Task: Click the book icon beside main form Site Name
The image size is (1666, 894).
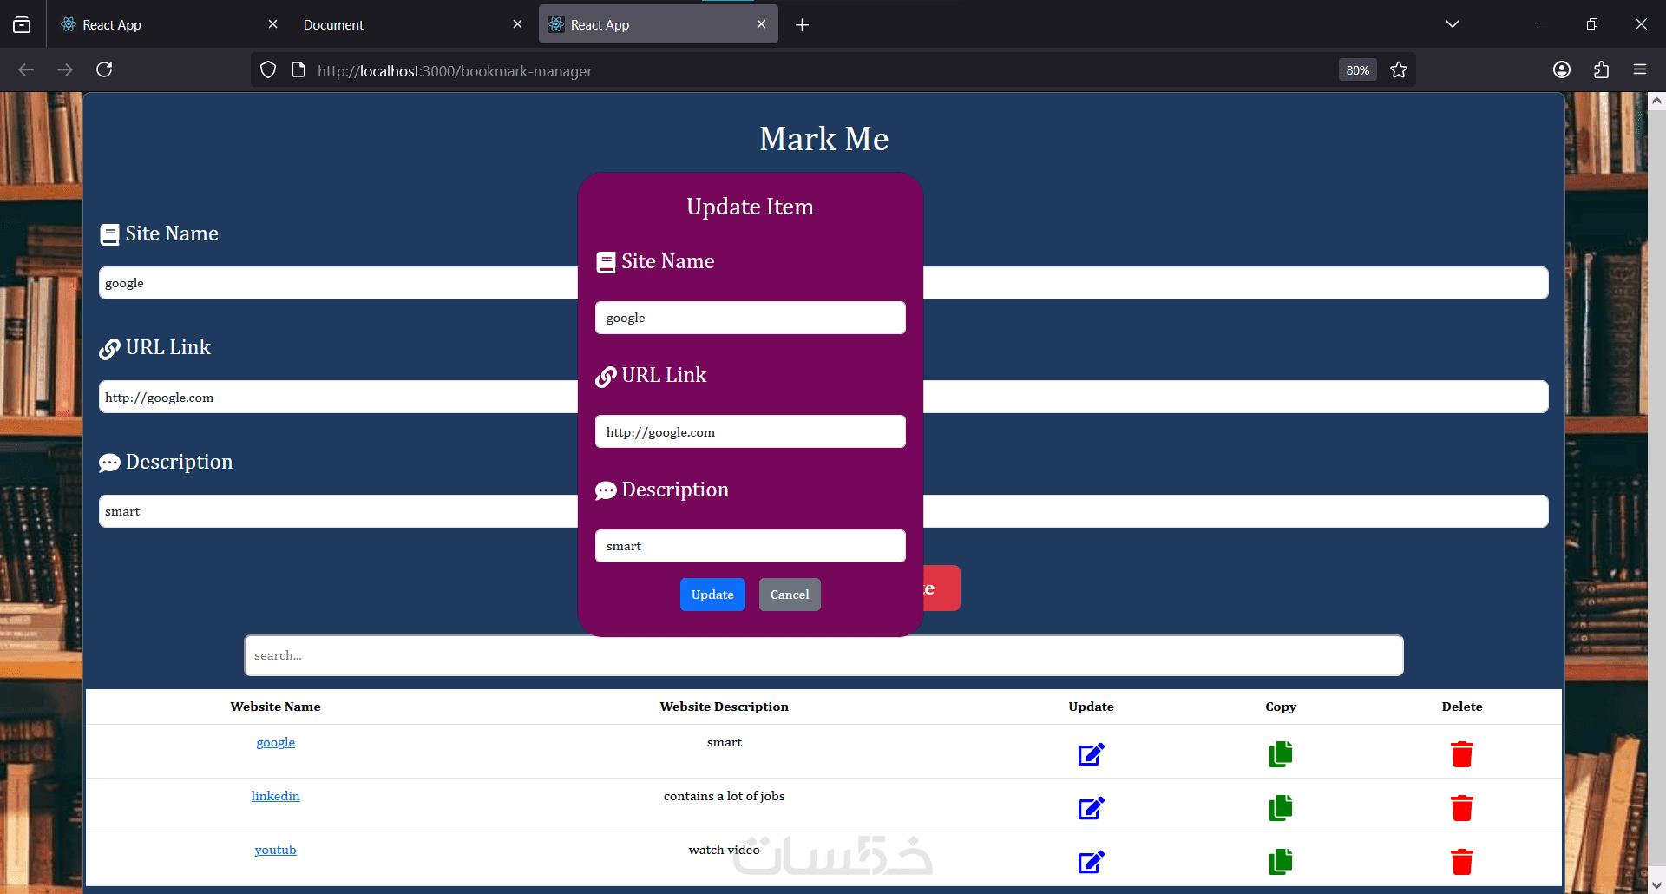Action: [x=109, y=234]
